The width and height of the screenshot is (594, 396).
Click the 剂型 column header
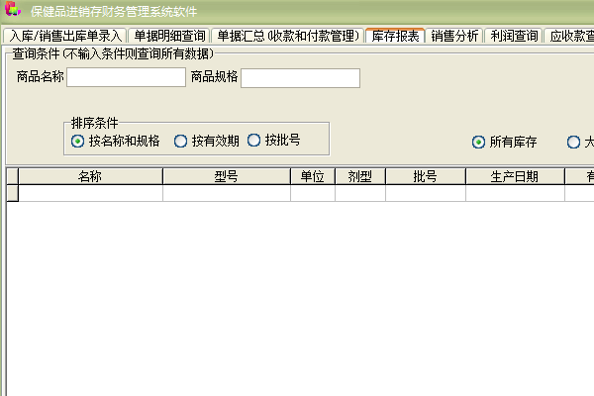click(x=360, y=176)
